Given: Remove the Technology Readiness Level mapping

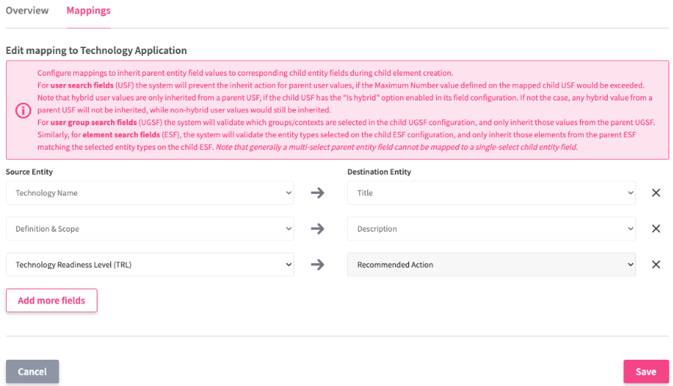Looking at the screenshot, I should (x=656, y=265).
